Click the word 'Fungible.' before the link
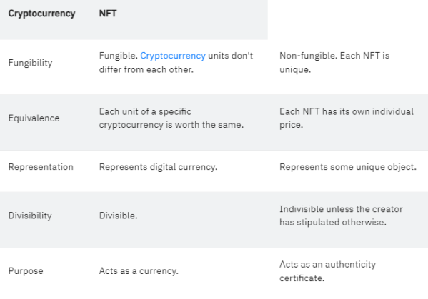The height and width of the screenshot is (299, 428). click(118, 56)
